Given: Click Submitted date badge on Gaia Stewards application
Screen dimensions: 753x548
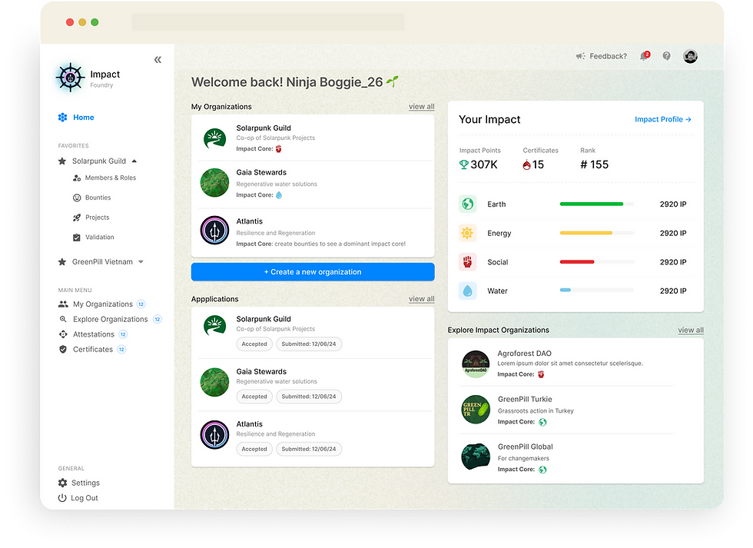Looking at the screenshot, I should pyautogui.click(x=309, y=397).
